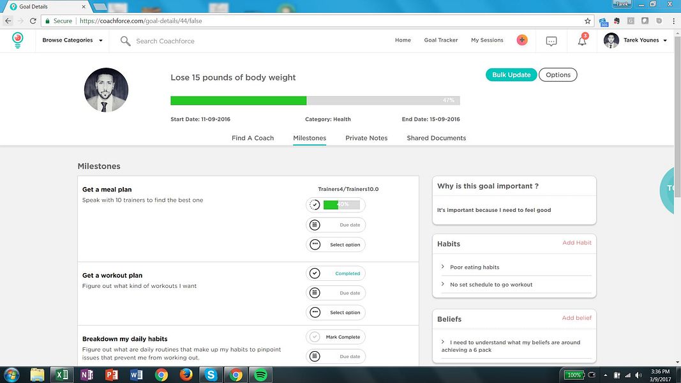This screenshot has width=681, height=383.
Task: Show hidden system tray icons arrow
Action: tap(606, 375)
